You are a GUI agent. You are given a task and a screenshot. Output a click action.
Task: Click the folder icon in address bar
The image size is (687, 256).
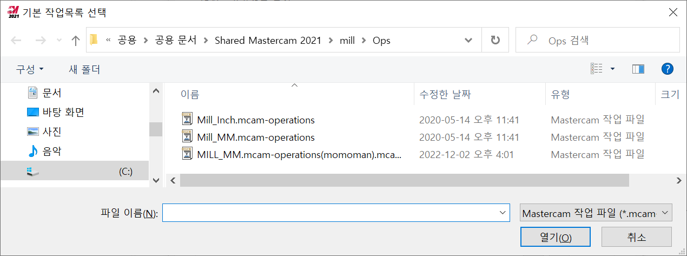point(94,40)
